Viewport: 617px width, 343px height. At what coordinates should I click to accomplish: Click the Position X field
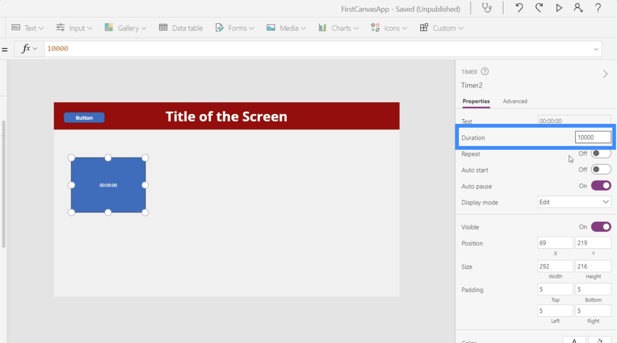pyautogui.click(x=555, y=243)
